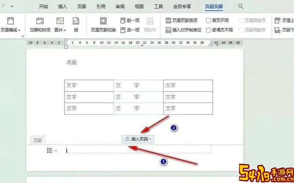
Task: Click first-row left 文字 cell
Action: click(x=89, y=86)
